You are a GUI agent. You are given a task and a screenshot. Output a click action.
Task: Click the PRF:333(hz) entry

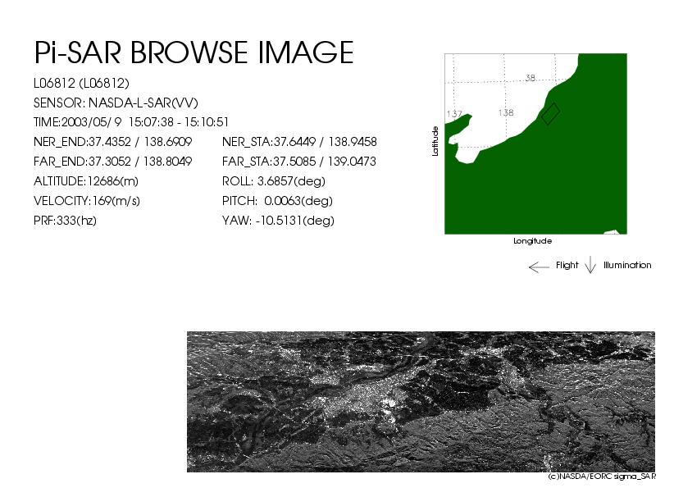coord(65,221)
